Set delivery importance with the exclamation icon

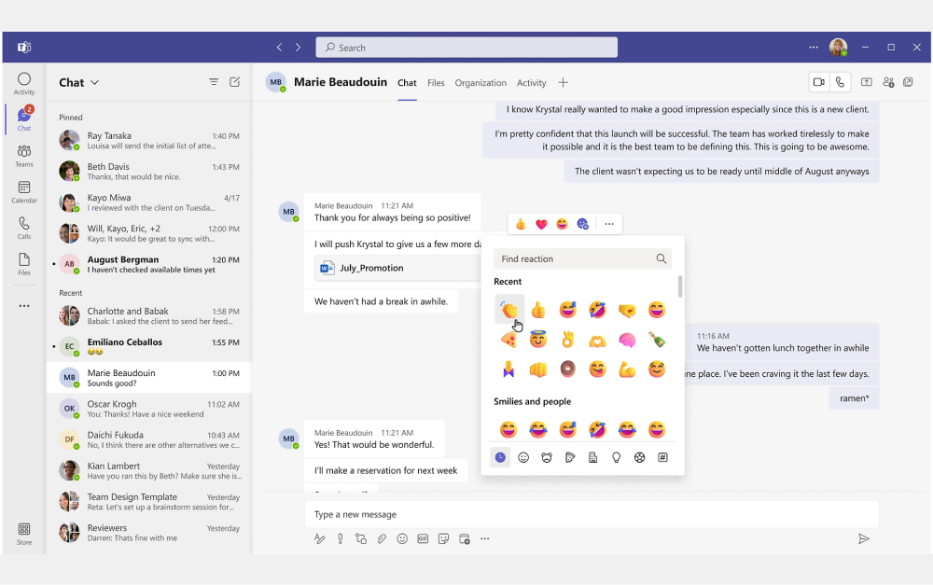tap(340, 538)
